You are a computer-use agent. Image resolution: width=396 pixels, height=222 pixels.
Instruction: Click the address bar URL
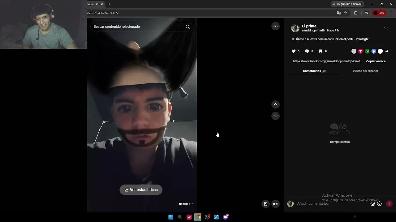(x=103, y=13)
